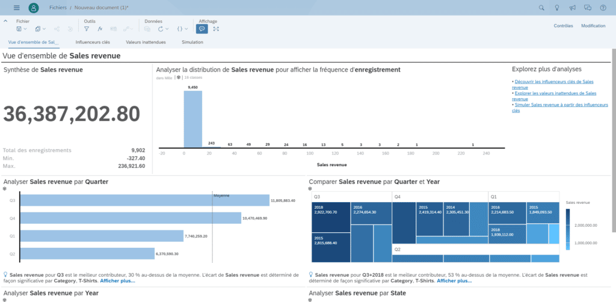Screen dimensions: 616x302
Task: Open the fx formula editor
Action: [x=100, y=29]
